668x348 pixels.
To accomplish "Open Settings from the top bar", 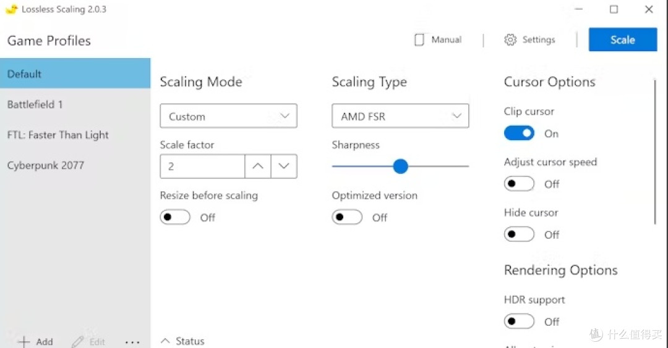I will click(x=529, y=39).
